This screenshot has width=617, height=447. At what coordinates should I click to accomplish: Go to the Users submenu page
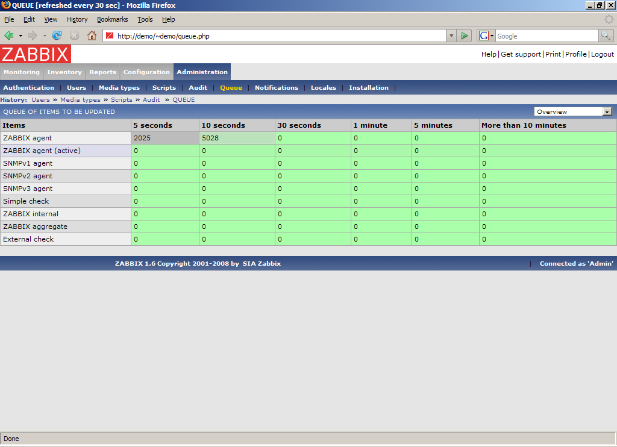(x=77, y=88)
